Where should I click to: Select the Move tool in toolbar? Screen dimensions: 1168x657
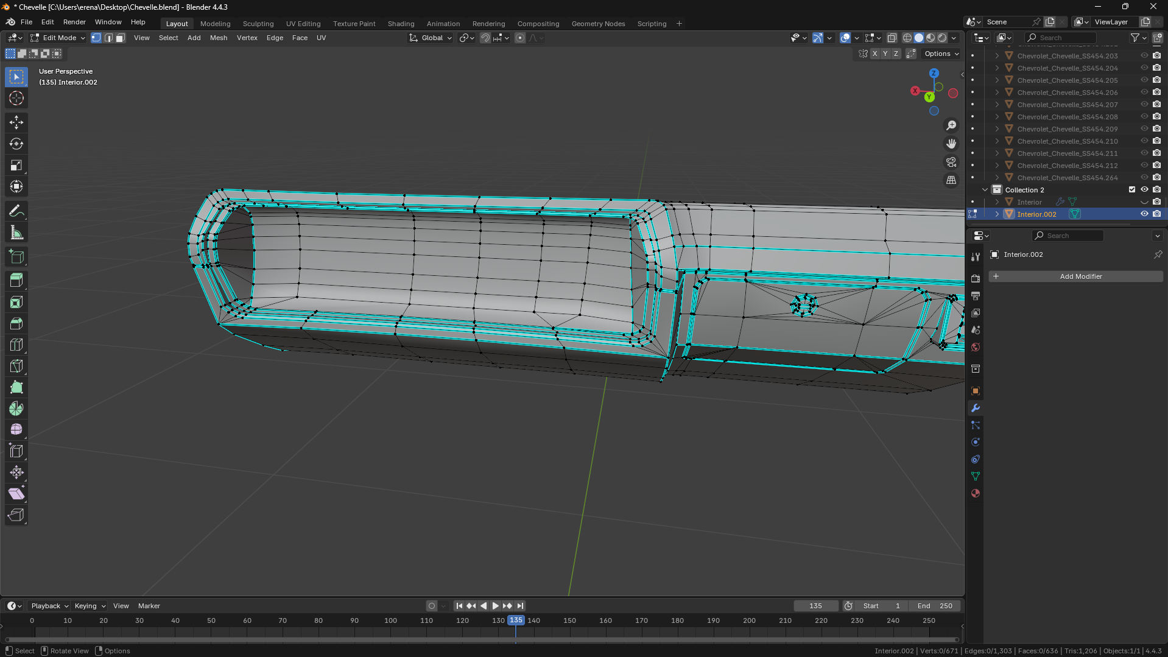pos(16,122)
